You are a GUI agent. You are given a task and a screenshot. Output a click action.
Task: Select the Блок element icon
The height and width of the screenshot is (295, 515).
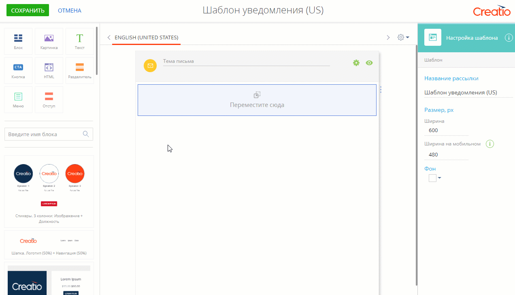[x=18, y=41]
